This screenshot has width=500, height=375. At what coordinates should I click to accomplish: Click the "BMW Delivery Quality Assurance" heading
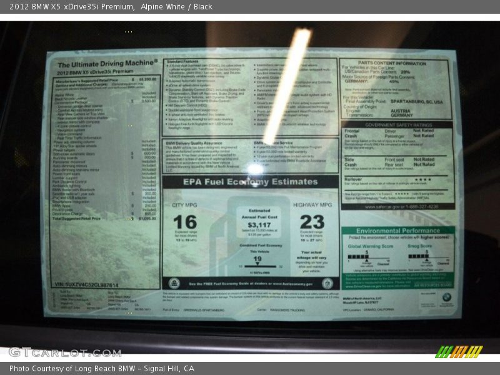tap(194, 143)
